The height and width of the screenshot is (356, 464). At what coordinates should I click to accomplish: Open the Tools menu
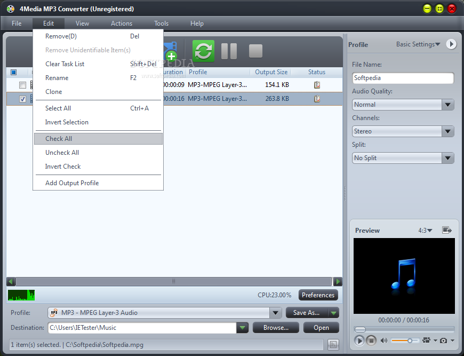pos(161,23)
